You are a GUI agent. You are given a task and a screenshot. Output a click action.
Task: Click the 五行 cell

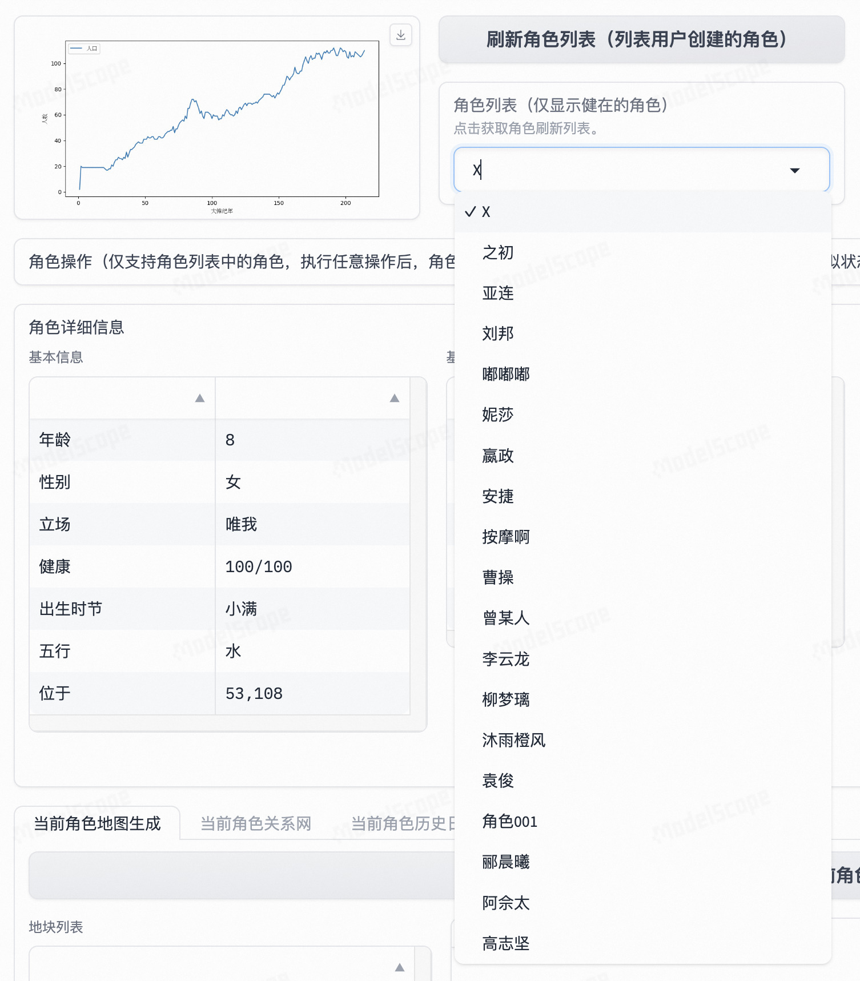(122, 651)
